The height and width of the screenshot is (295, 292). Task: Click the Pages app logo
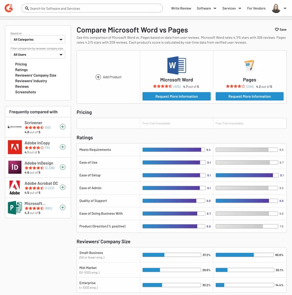(x=249, y=65)
